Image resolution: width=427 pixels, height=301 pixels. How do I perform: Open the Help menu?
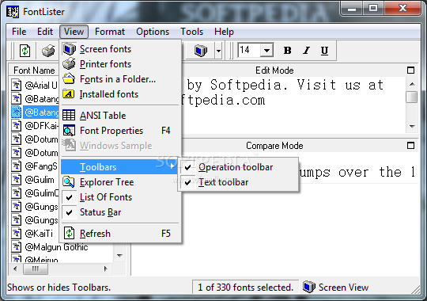point(224,32)
